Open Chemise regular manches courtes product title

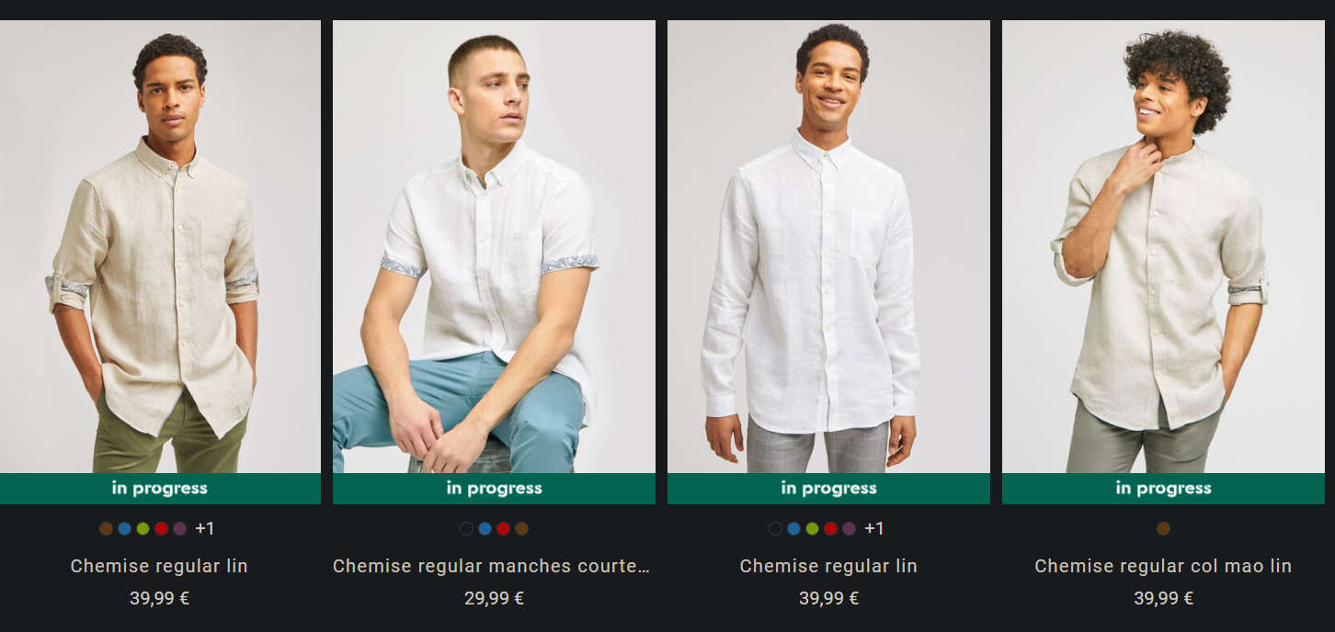click(x=491, y=566)
